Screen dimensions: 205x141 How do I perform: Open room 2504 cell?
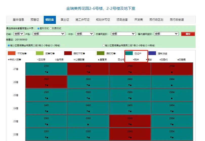coord(172,95)
